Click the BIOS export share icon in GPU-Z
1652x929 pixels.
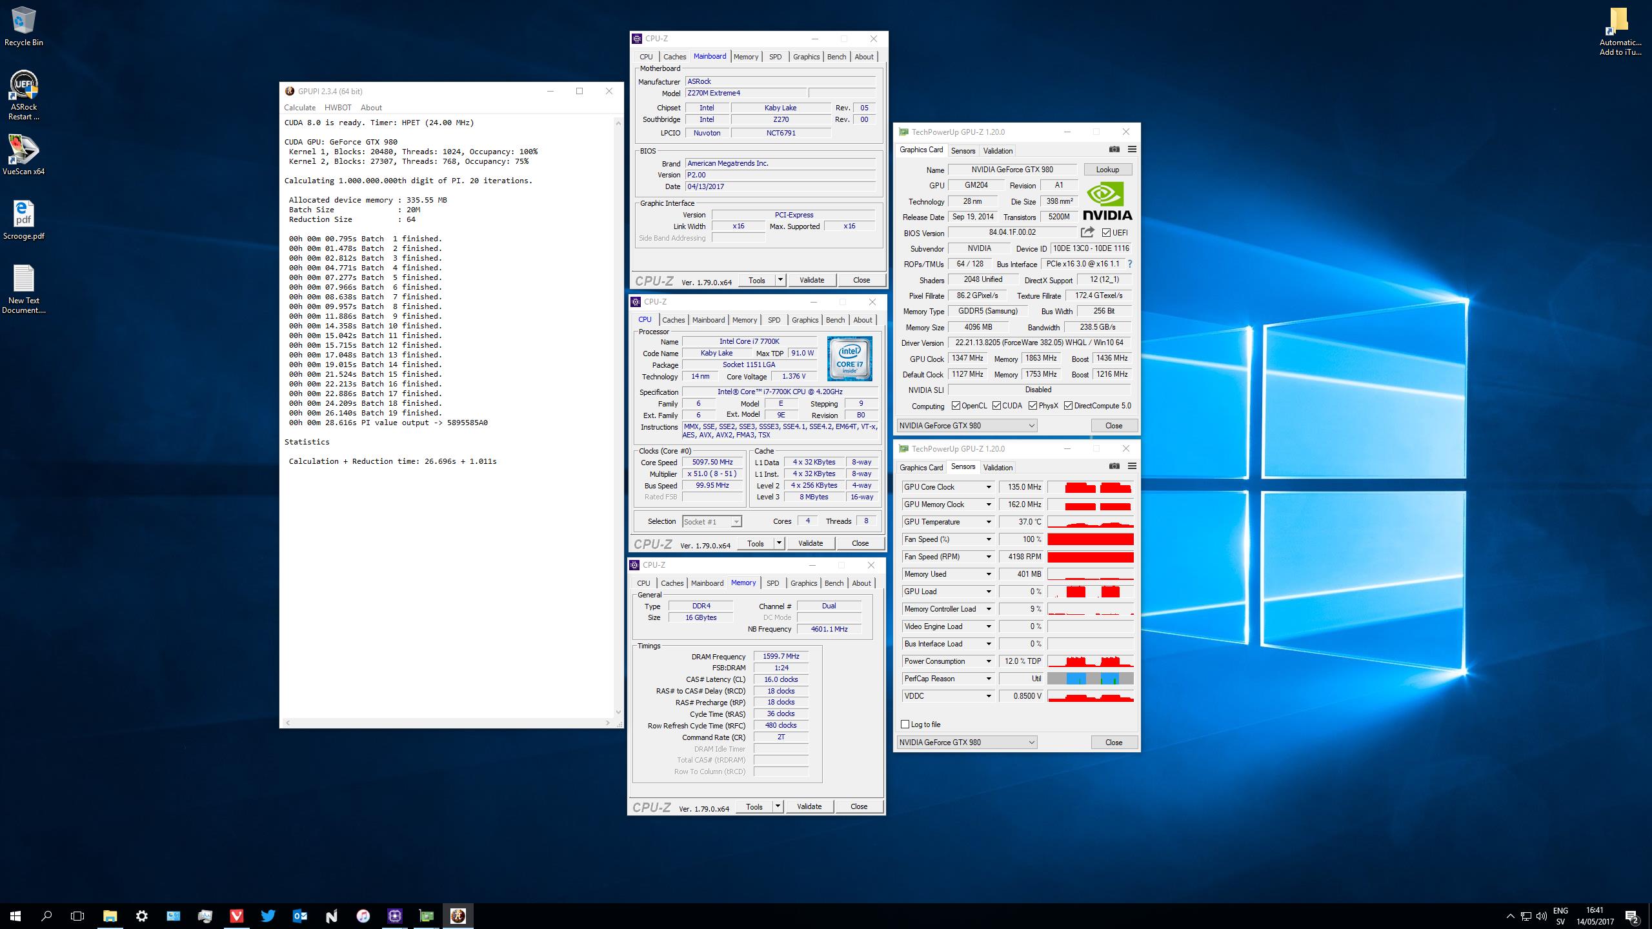(x=1088, y=232)
